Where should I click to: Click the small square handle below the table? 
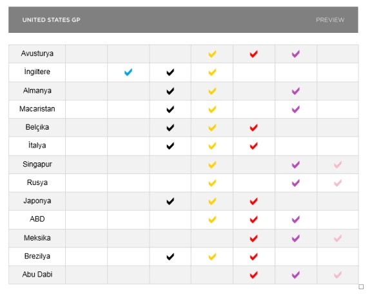point(361,286)
